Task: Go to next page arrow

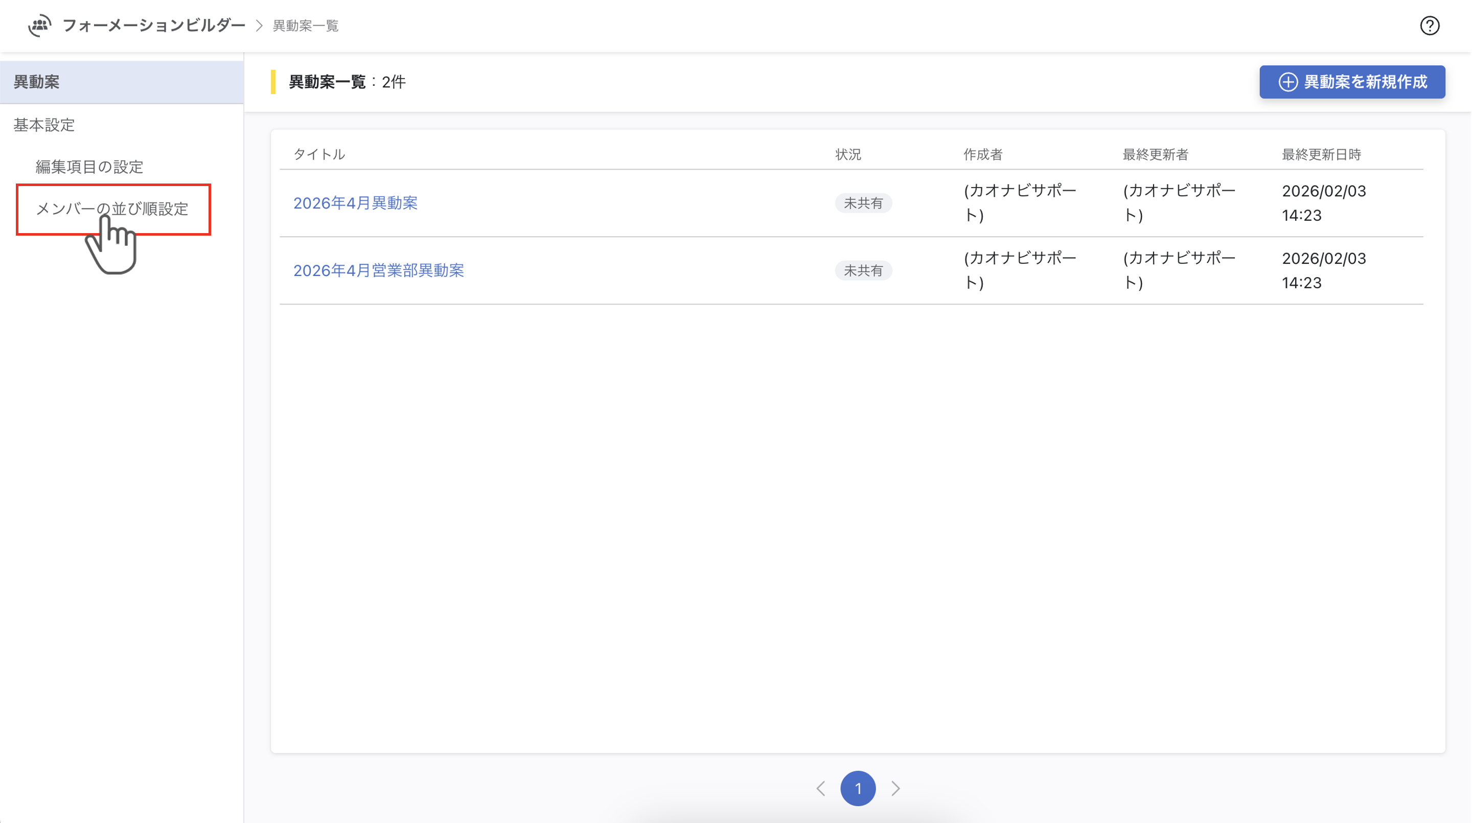Action: [x=895, y=788]
